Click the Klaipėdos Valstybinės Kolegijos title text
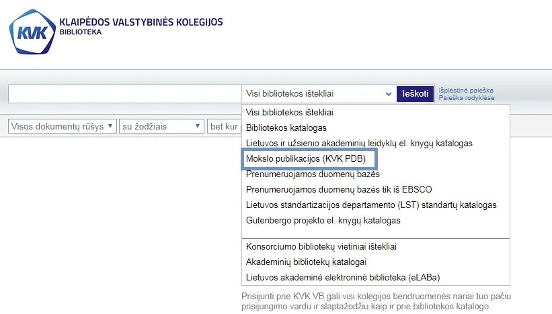The width and height of the screenshot is (552, 314). click(x=141, y=22)
